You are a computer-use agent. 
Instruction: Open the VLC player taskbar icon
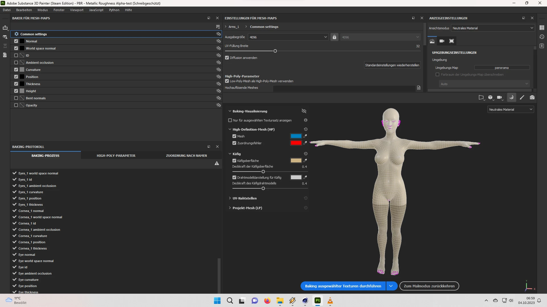[x=330, y=300]
